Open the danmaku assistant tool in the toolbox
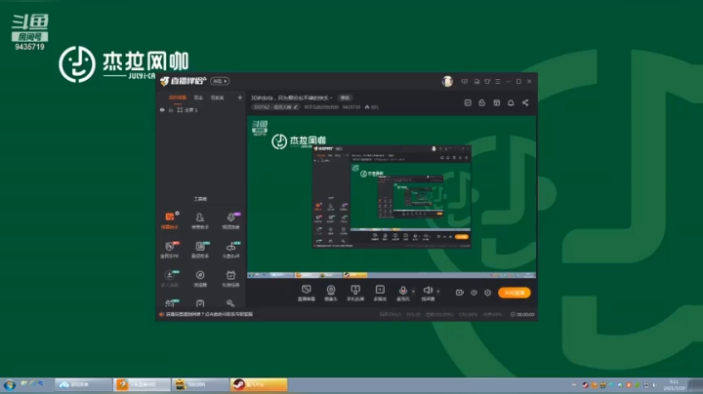This screenshot has height=394, width=703. 170,220
